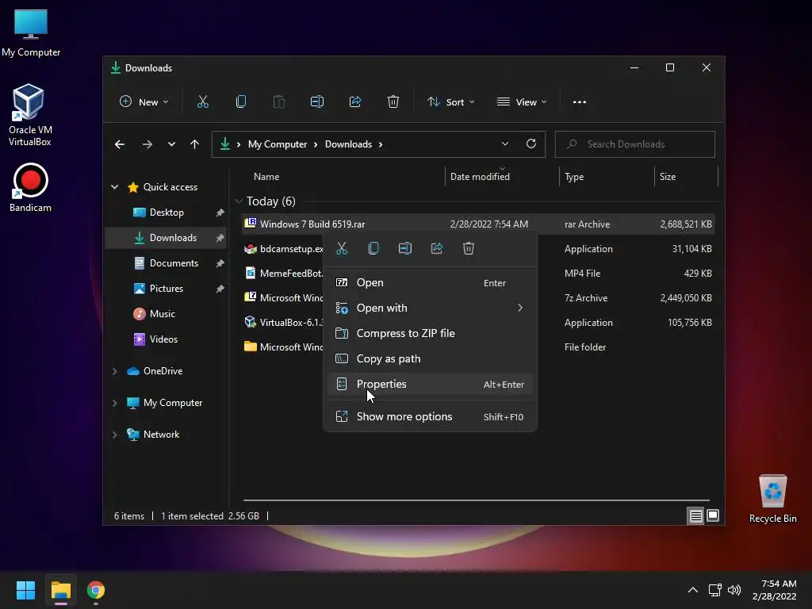Sort by the Size column header
This screenshot has width=812, height=609.
tap(686, 177)
